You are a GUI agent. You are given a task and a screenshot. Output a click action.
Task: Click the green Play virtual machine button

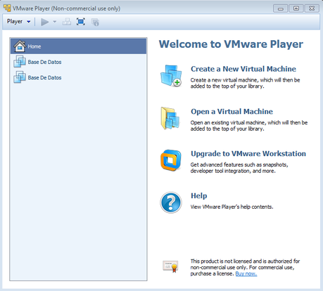click(x=44, y=22)
